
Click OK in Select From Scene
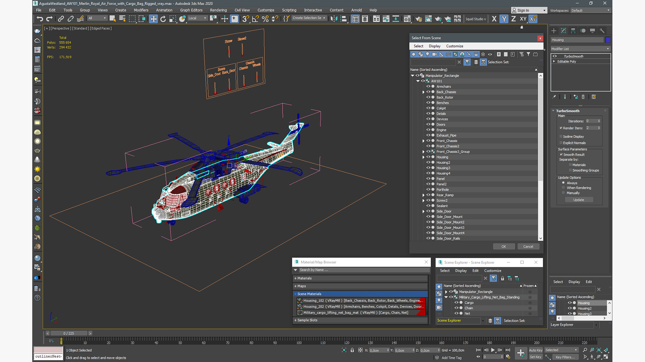point(504,247)
